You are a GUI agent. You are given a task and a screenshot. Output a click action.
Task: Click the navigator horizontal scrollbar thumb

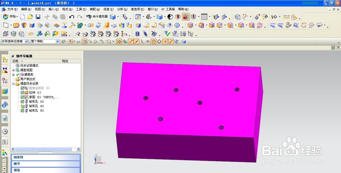tap(44, 149)
